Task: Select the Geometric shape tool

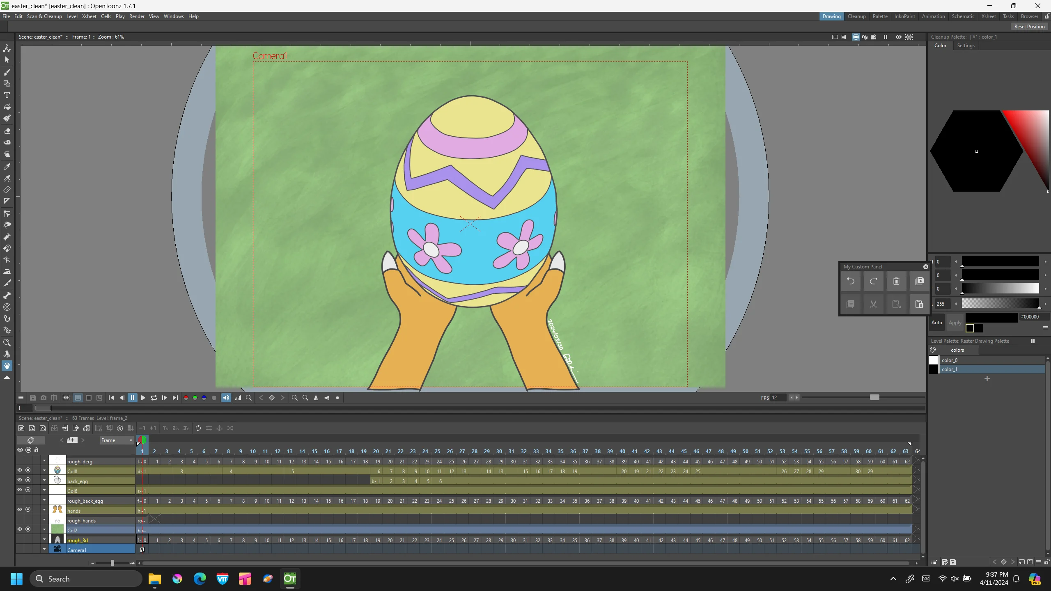Action: pyautogui.click(x=7, y=84)
